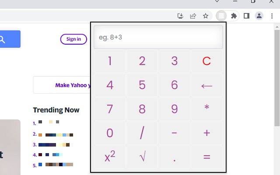Image resolution: width=280 pixels, height=175 pixels.
Task: Click in the calculator expression input field
Action: pyautogui.click(x=158, y=37)
